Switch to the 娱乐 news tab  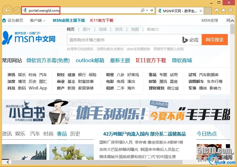point(20,134)
